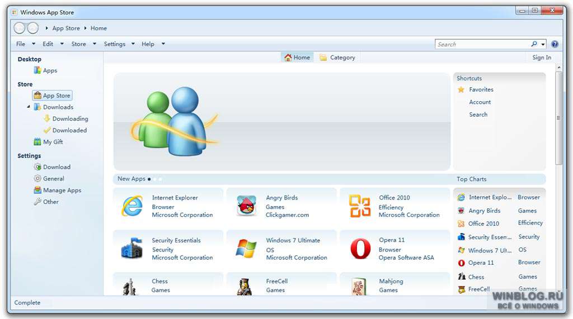Click the Internet Explorer app icon

(x=132, y=206)
